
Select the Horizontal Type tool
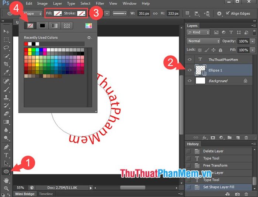(6, 155)
